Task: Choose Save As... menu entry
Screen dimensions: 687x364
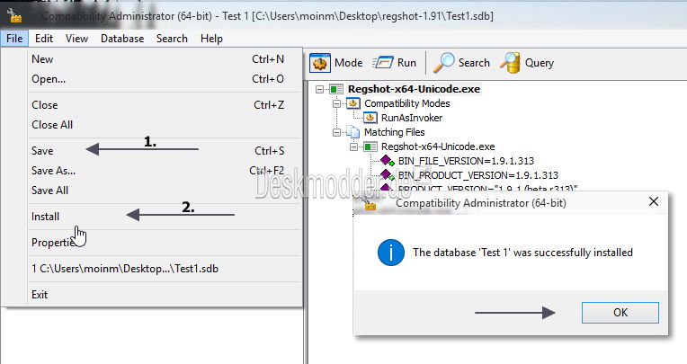Action: 165,171
